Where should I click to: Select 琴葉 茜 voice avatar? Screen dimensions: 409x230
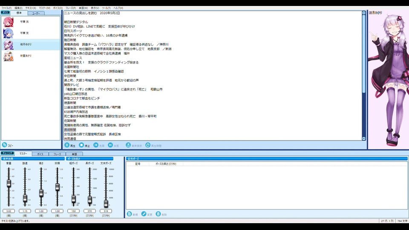coord(8,22)
